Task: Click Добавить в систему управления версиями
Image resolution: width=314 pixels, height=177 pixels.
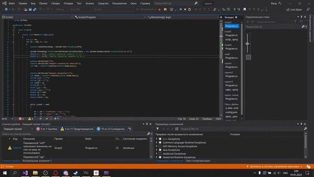Action: [274, 167]
